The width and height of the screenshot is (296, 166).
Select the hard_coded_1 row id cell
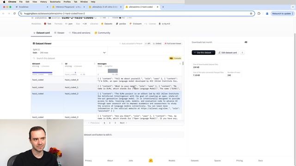pyautogui.click(x=71, y=87)
